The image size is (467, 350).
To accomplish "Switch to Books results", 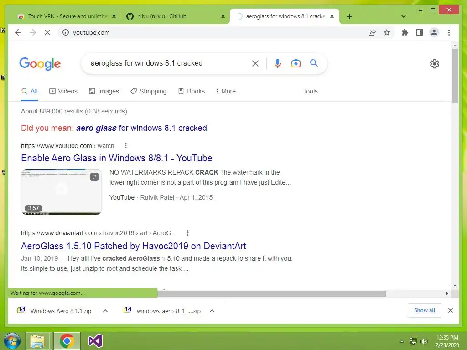I will [192, 91].
